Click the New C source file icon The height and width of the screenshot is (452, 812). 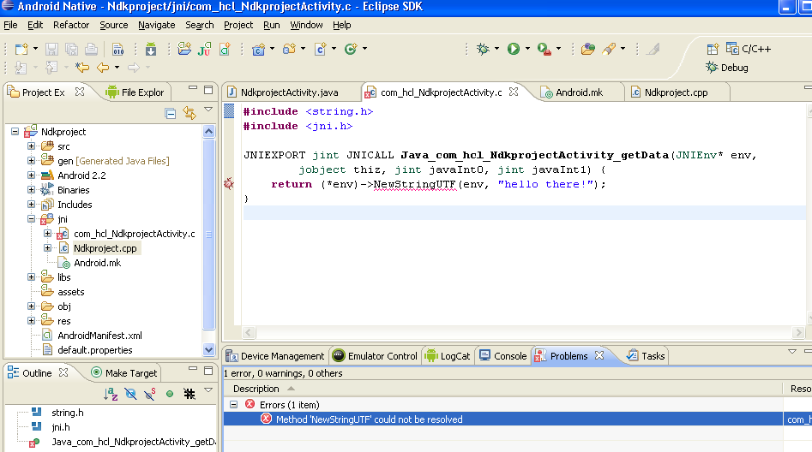[289, 49]
